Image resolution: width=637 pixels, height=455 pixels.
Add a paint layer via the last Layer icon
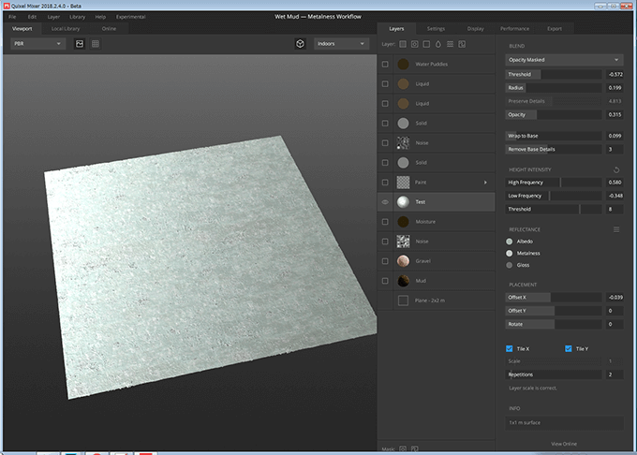point(462,44)
